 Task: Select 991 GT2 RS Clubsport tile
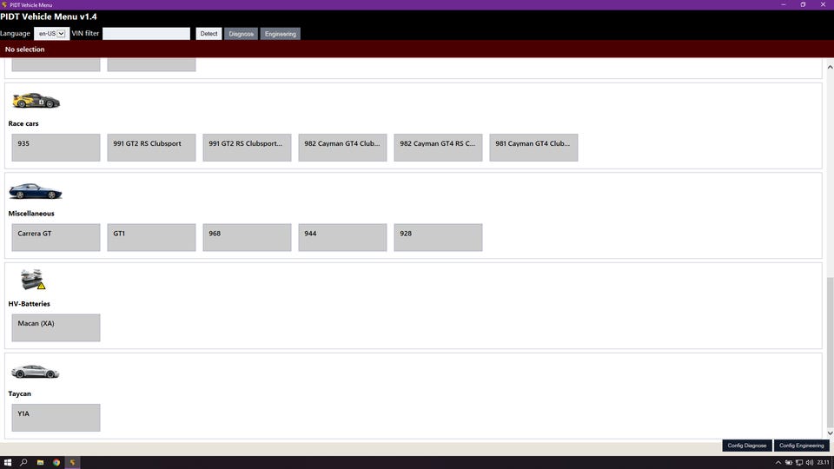pos(151,148)
